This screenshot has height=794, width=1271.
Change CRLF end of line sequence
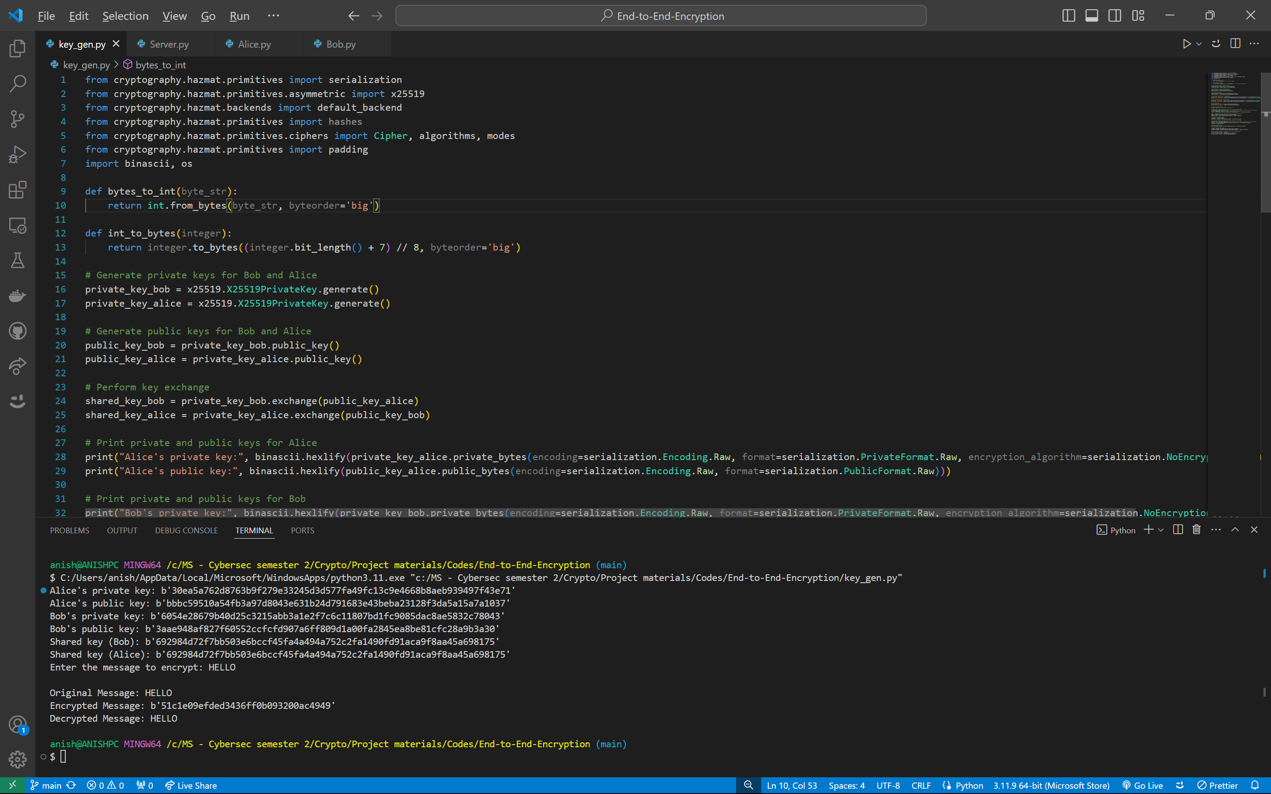point(921,785)
